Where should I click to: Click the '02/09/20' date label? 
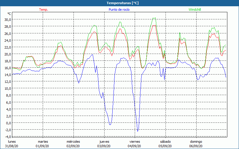tap(73, 146)
